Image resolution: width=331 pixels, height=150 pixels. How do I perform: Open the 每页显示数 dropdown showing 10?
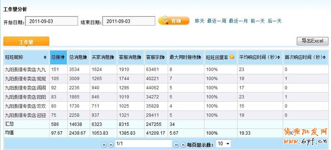click(x=223, y=144)
